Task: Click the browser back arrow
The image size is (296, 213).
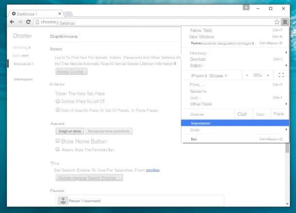Action: [x=12, y=22]
